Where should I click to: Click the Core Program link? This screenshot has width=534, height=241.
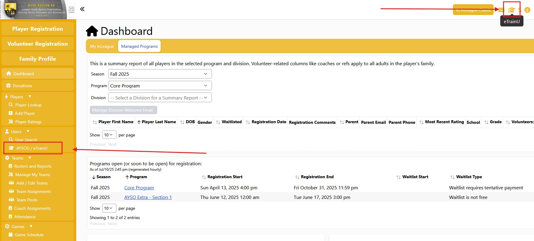click(139, 188)
